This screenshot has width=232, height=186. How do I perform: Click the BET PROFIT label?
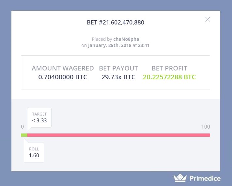tap(169, 68)
